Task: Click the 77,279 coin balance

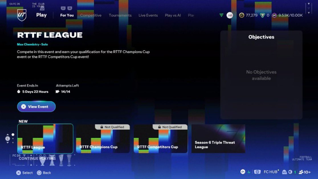Action: click(x=252, y=15)
